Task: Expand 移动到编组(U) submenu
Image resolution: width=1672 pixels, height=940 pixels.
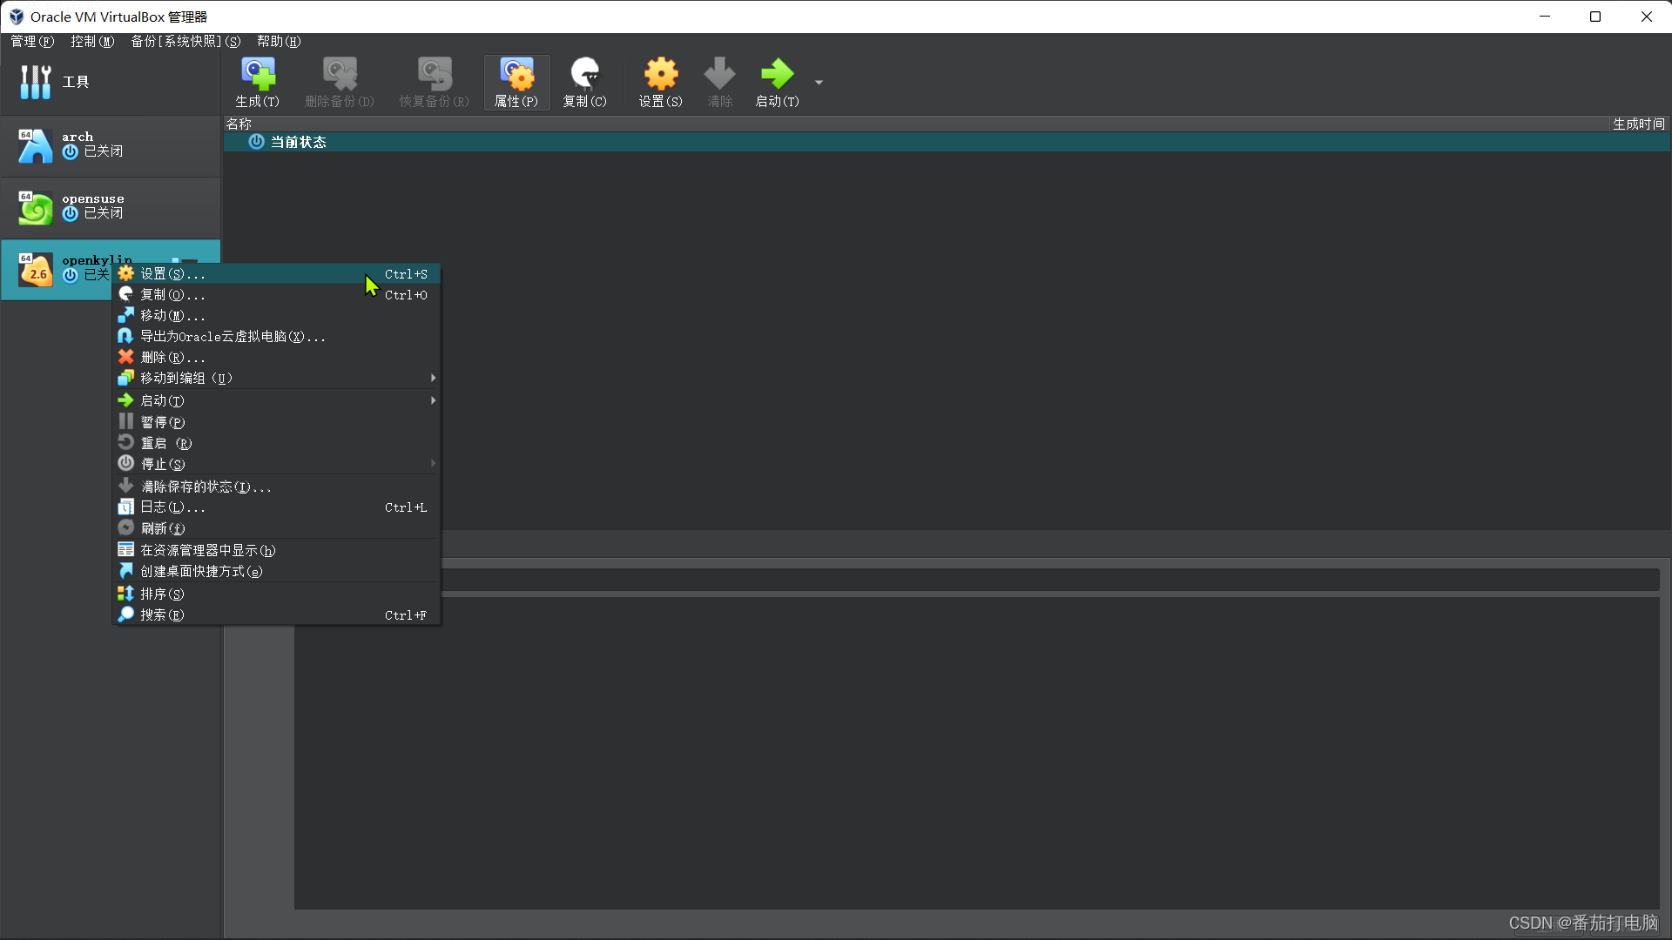Action: coord(276,379)
